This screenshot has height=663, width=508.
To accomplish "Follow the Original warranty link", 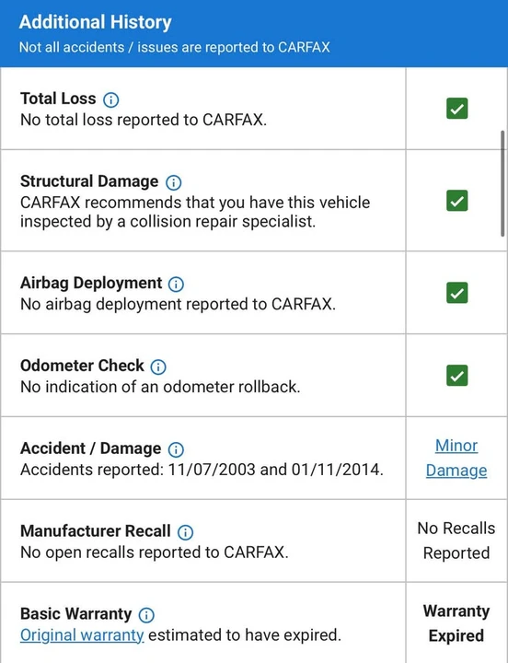I will click(82, 635).
